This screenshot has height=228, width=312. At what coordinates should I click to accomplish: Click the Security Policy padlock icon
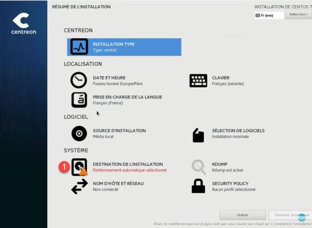pos(198,186)
